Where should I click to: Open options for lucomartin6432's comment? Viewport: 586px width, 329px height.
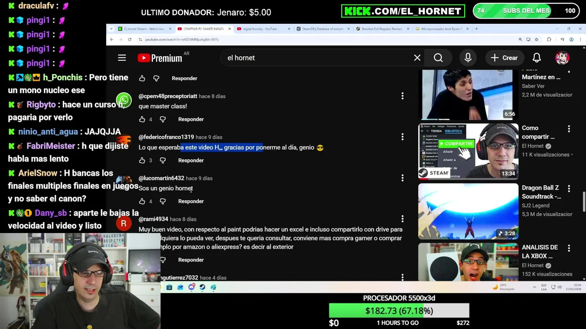click(402, 178)
